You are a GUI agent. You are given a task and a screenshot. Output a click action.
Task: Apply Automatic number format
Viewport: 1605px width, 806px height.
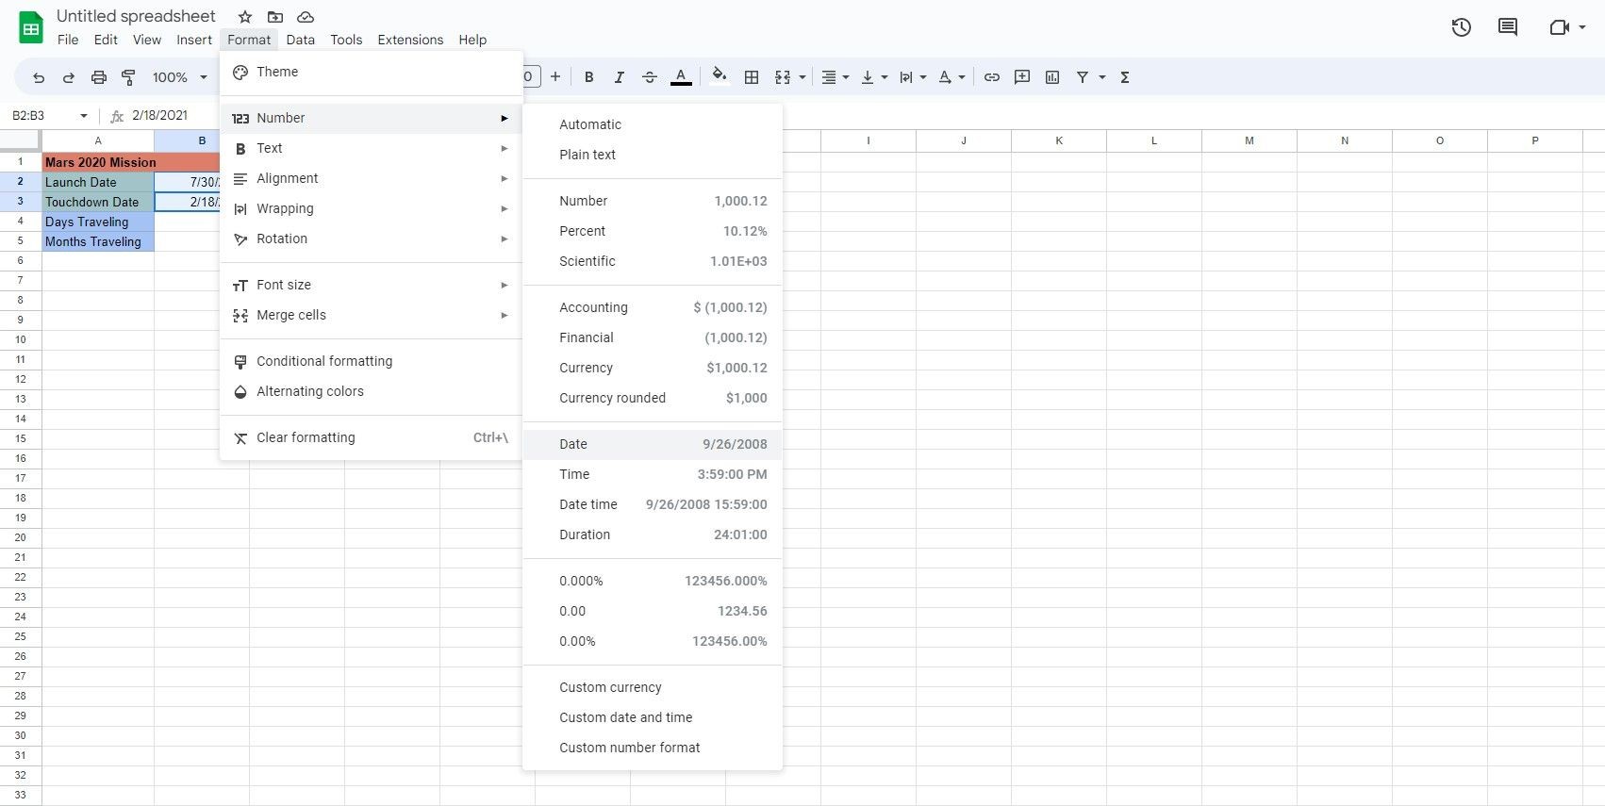click(x=653, y=124)
